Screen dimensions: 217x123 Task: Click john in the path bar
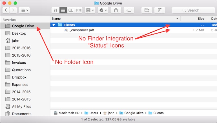pos(111,113)
